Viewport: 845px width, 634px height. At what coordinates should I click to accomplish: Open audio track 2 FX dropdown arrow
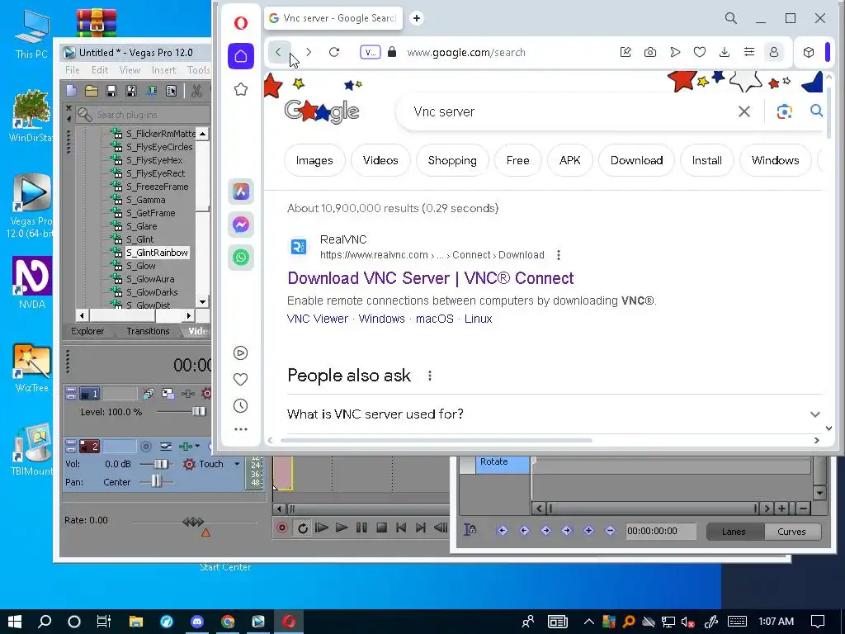click(198, 447)
